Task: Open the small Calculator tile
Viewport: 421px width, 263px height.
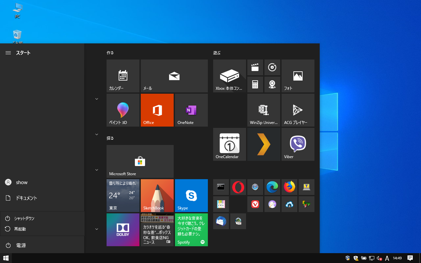Action: point(255,84)
